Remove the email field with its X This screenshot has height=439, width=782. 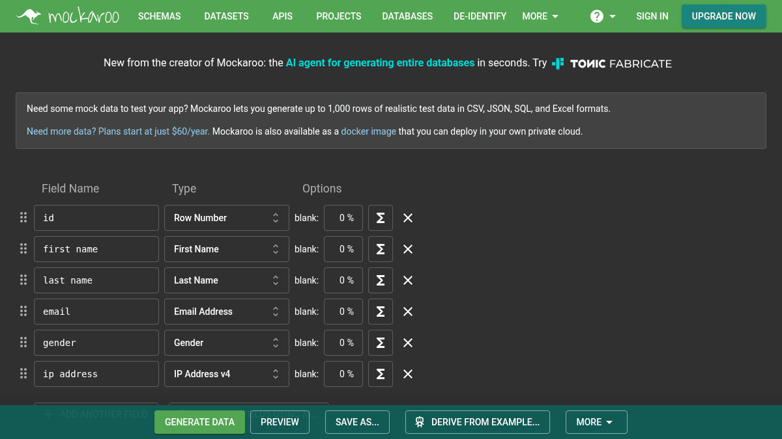(x=408, y=312)
